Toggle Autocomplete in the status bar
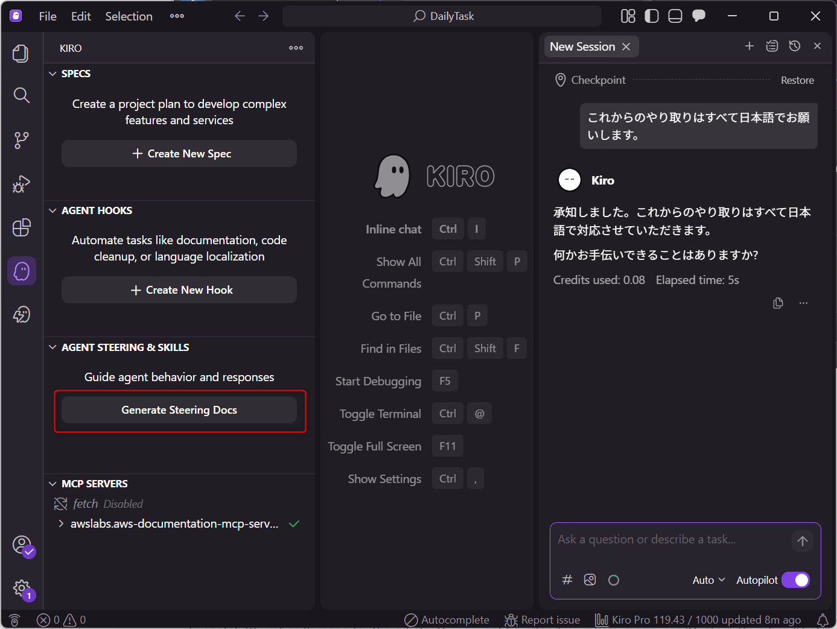 pyautogui.click(x=447, y=620)
